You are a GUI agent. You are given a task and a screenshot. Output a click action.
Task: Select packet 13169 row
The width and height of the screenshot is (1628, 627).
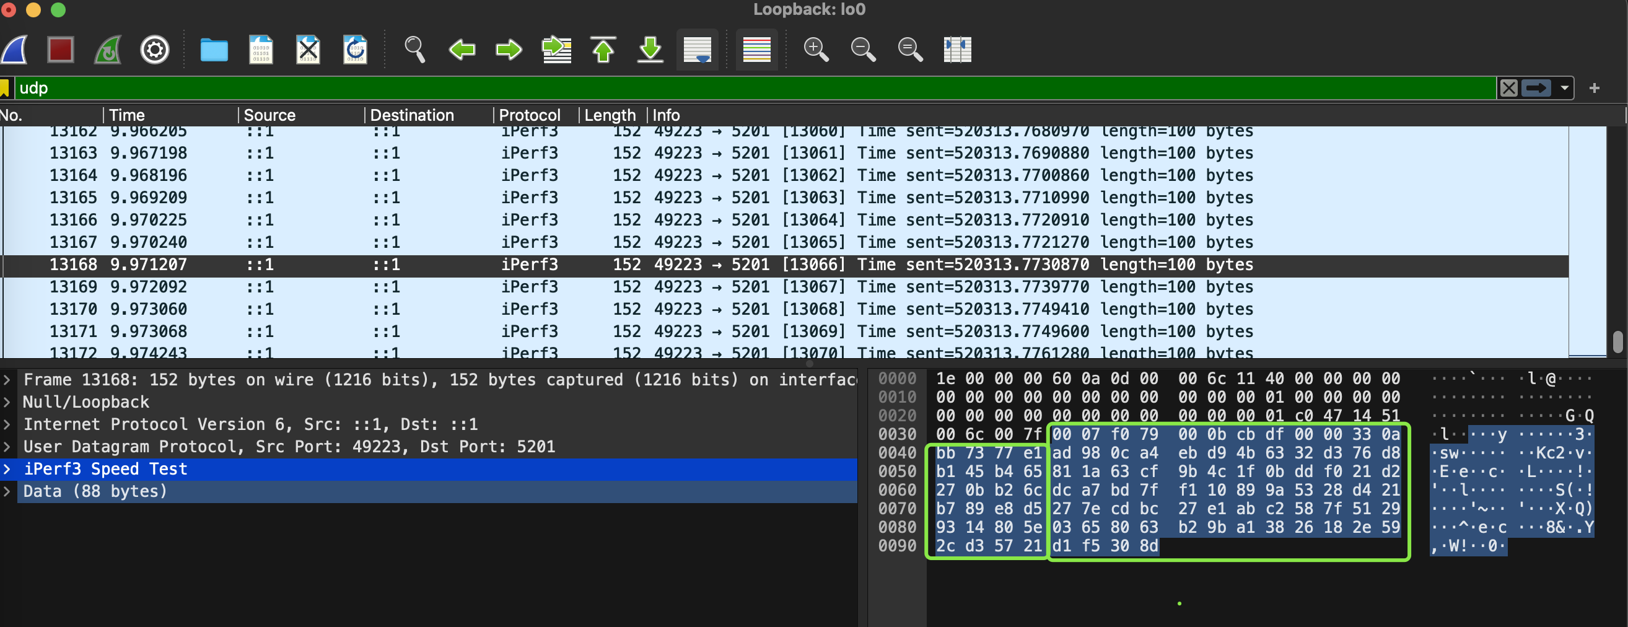tap(786, 287)
